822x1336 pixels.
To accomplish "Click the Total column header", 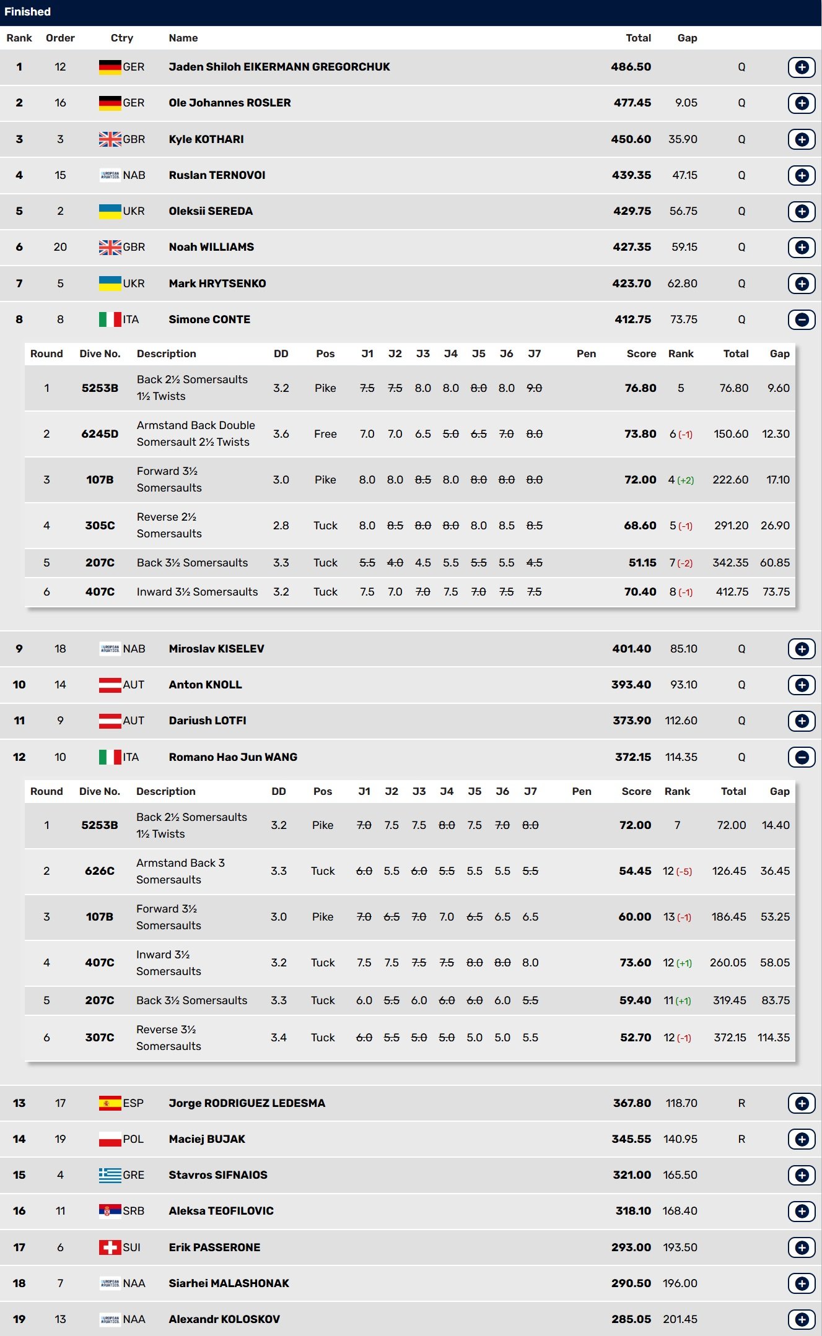I will click(638, 38).
